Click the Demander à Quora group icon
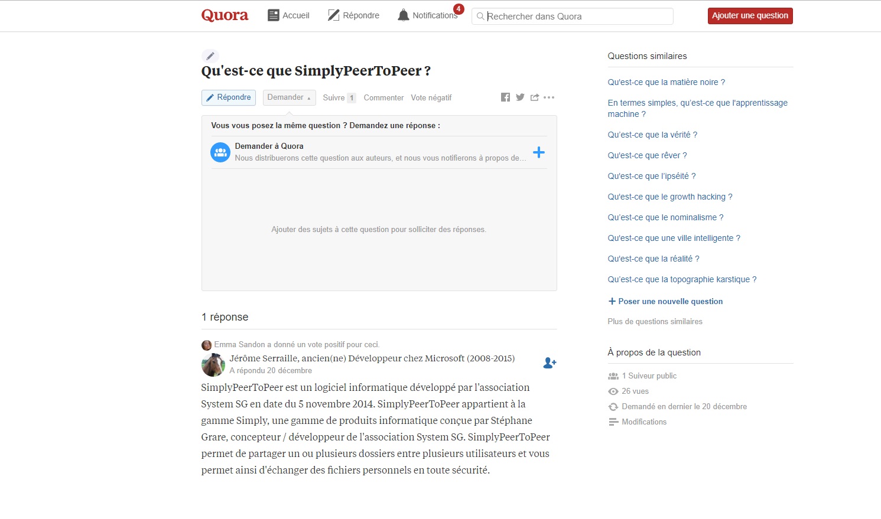 point(220,152)
